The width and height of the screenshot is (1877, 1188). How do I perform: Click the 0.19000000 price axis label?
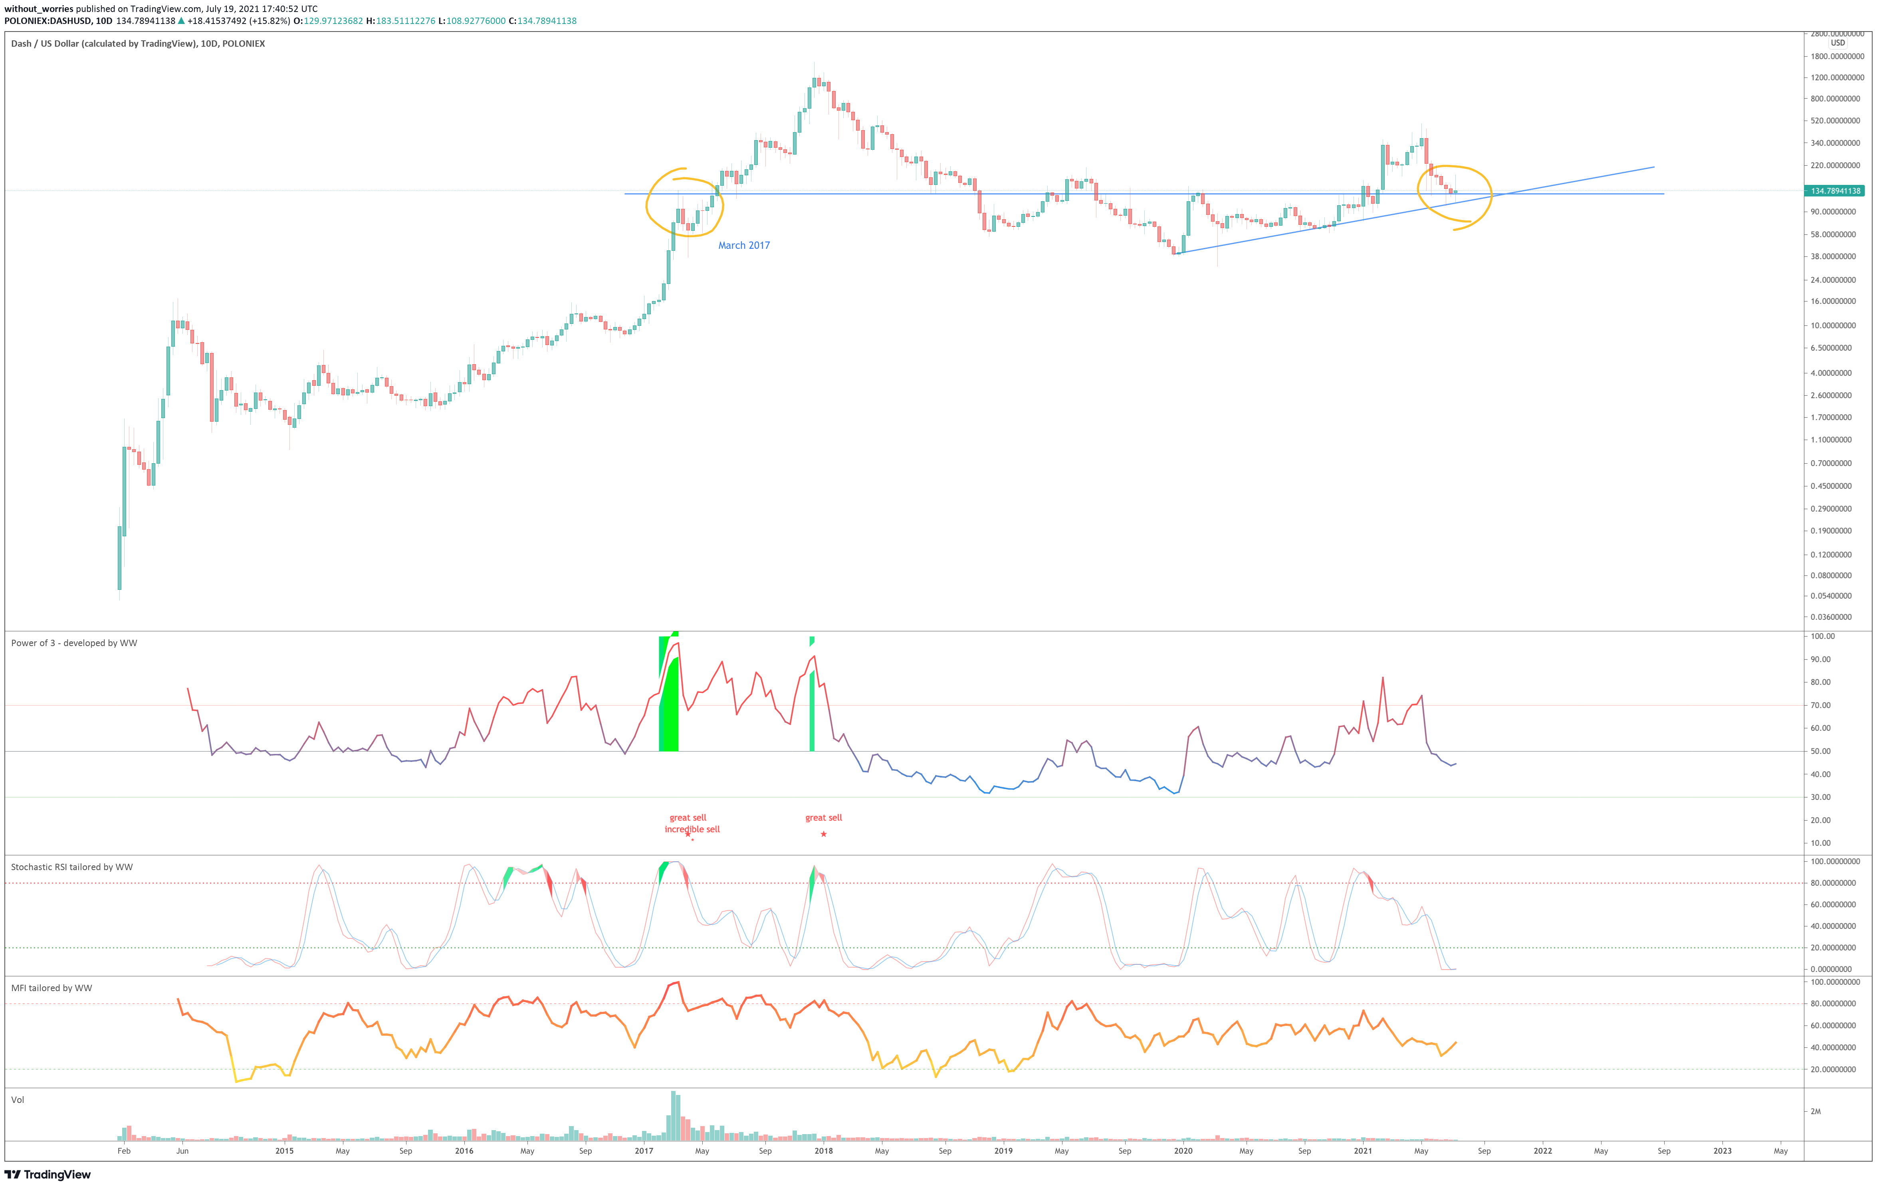(x=1831, y=531)
